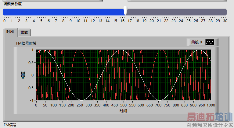Click the 30 mark on the slider scale
This screenshot has width=234, height=128.
point(225,21)
